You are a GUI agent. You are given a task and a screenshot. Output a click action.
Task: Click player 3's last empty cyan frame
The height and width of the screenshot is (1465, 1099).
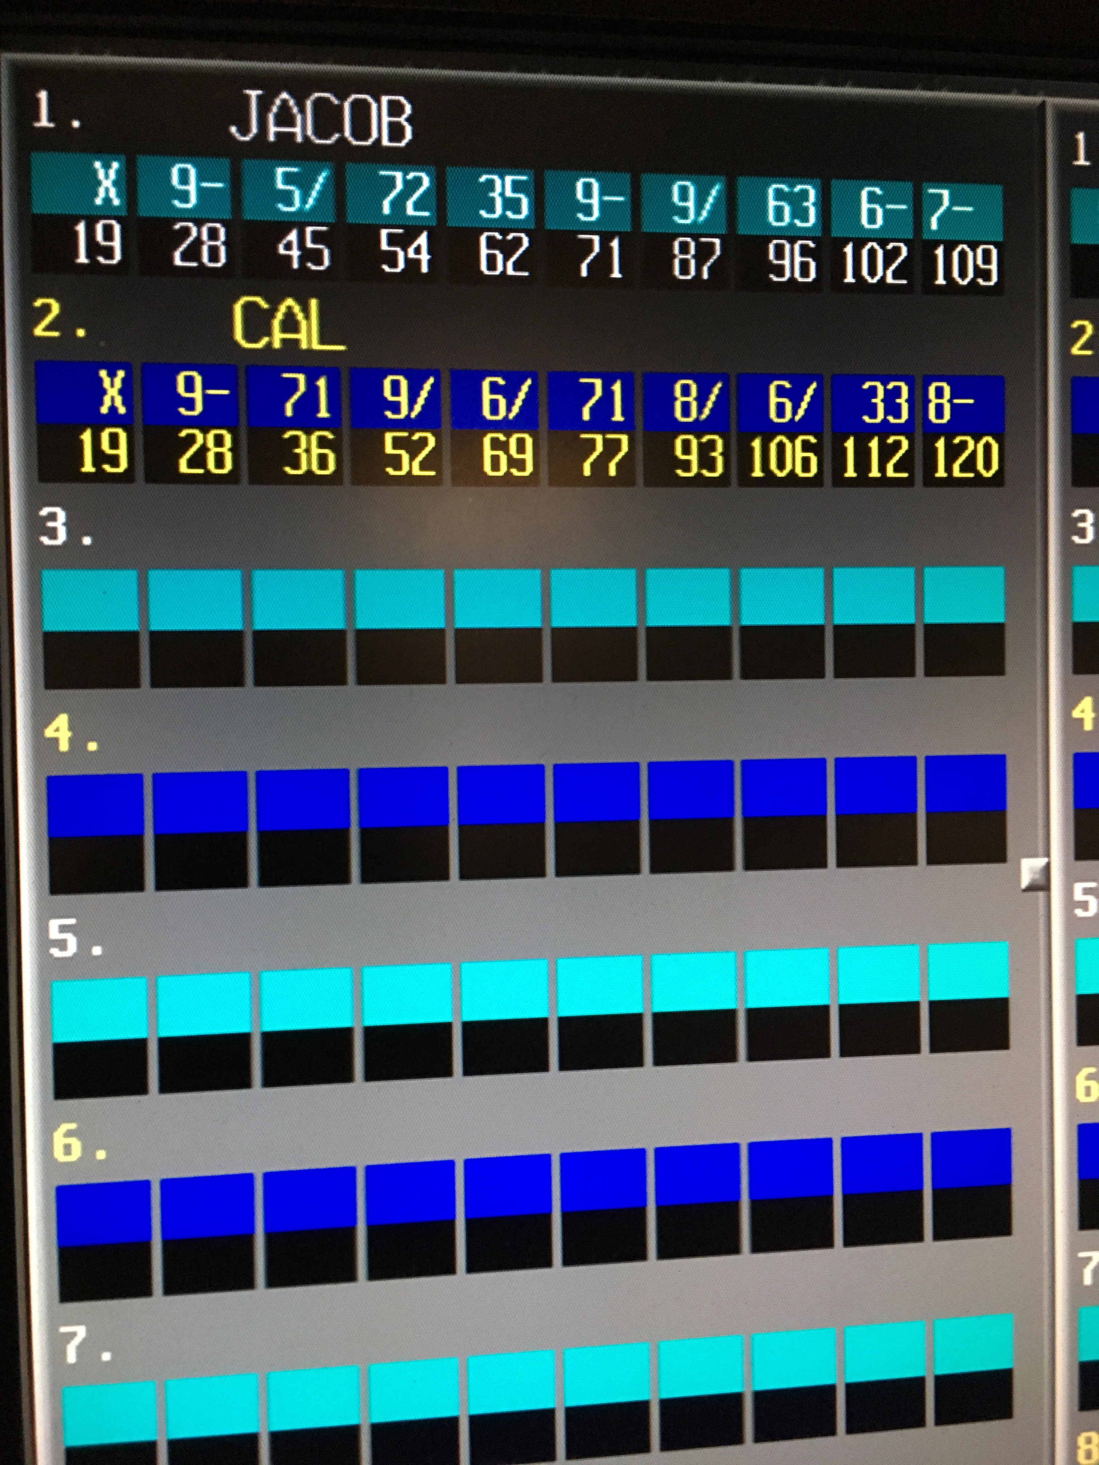(964, 595)
